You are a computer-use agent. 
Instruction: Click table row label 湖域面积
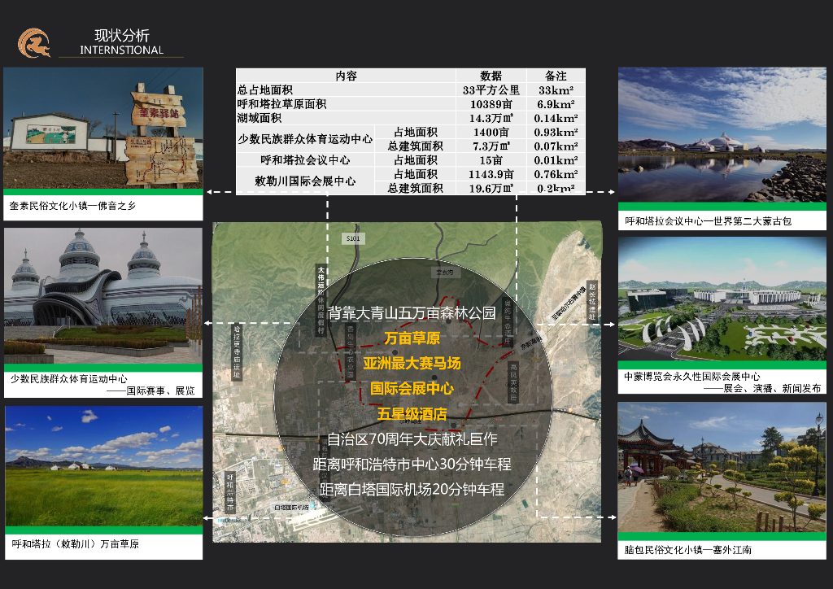pyautogui.click(x=259, y=118)
